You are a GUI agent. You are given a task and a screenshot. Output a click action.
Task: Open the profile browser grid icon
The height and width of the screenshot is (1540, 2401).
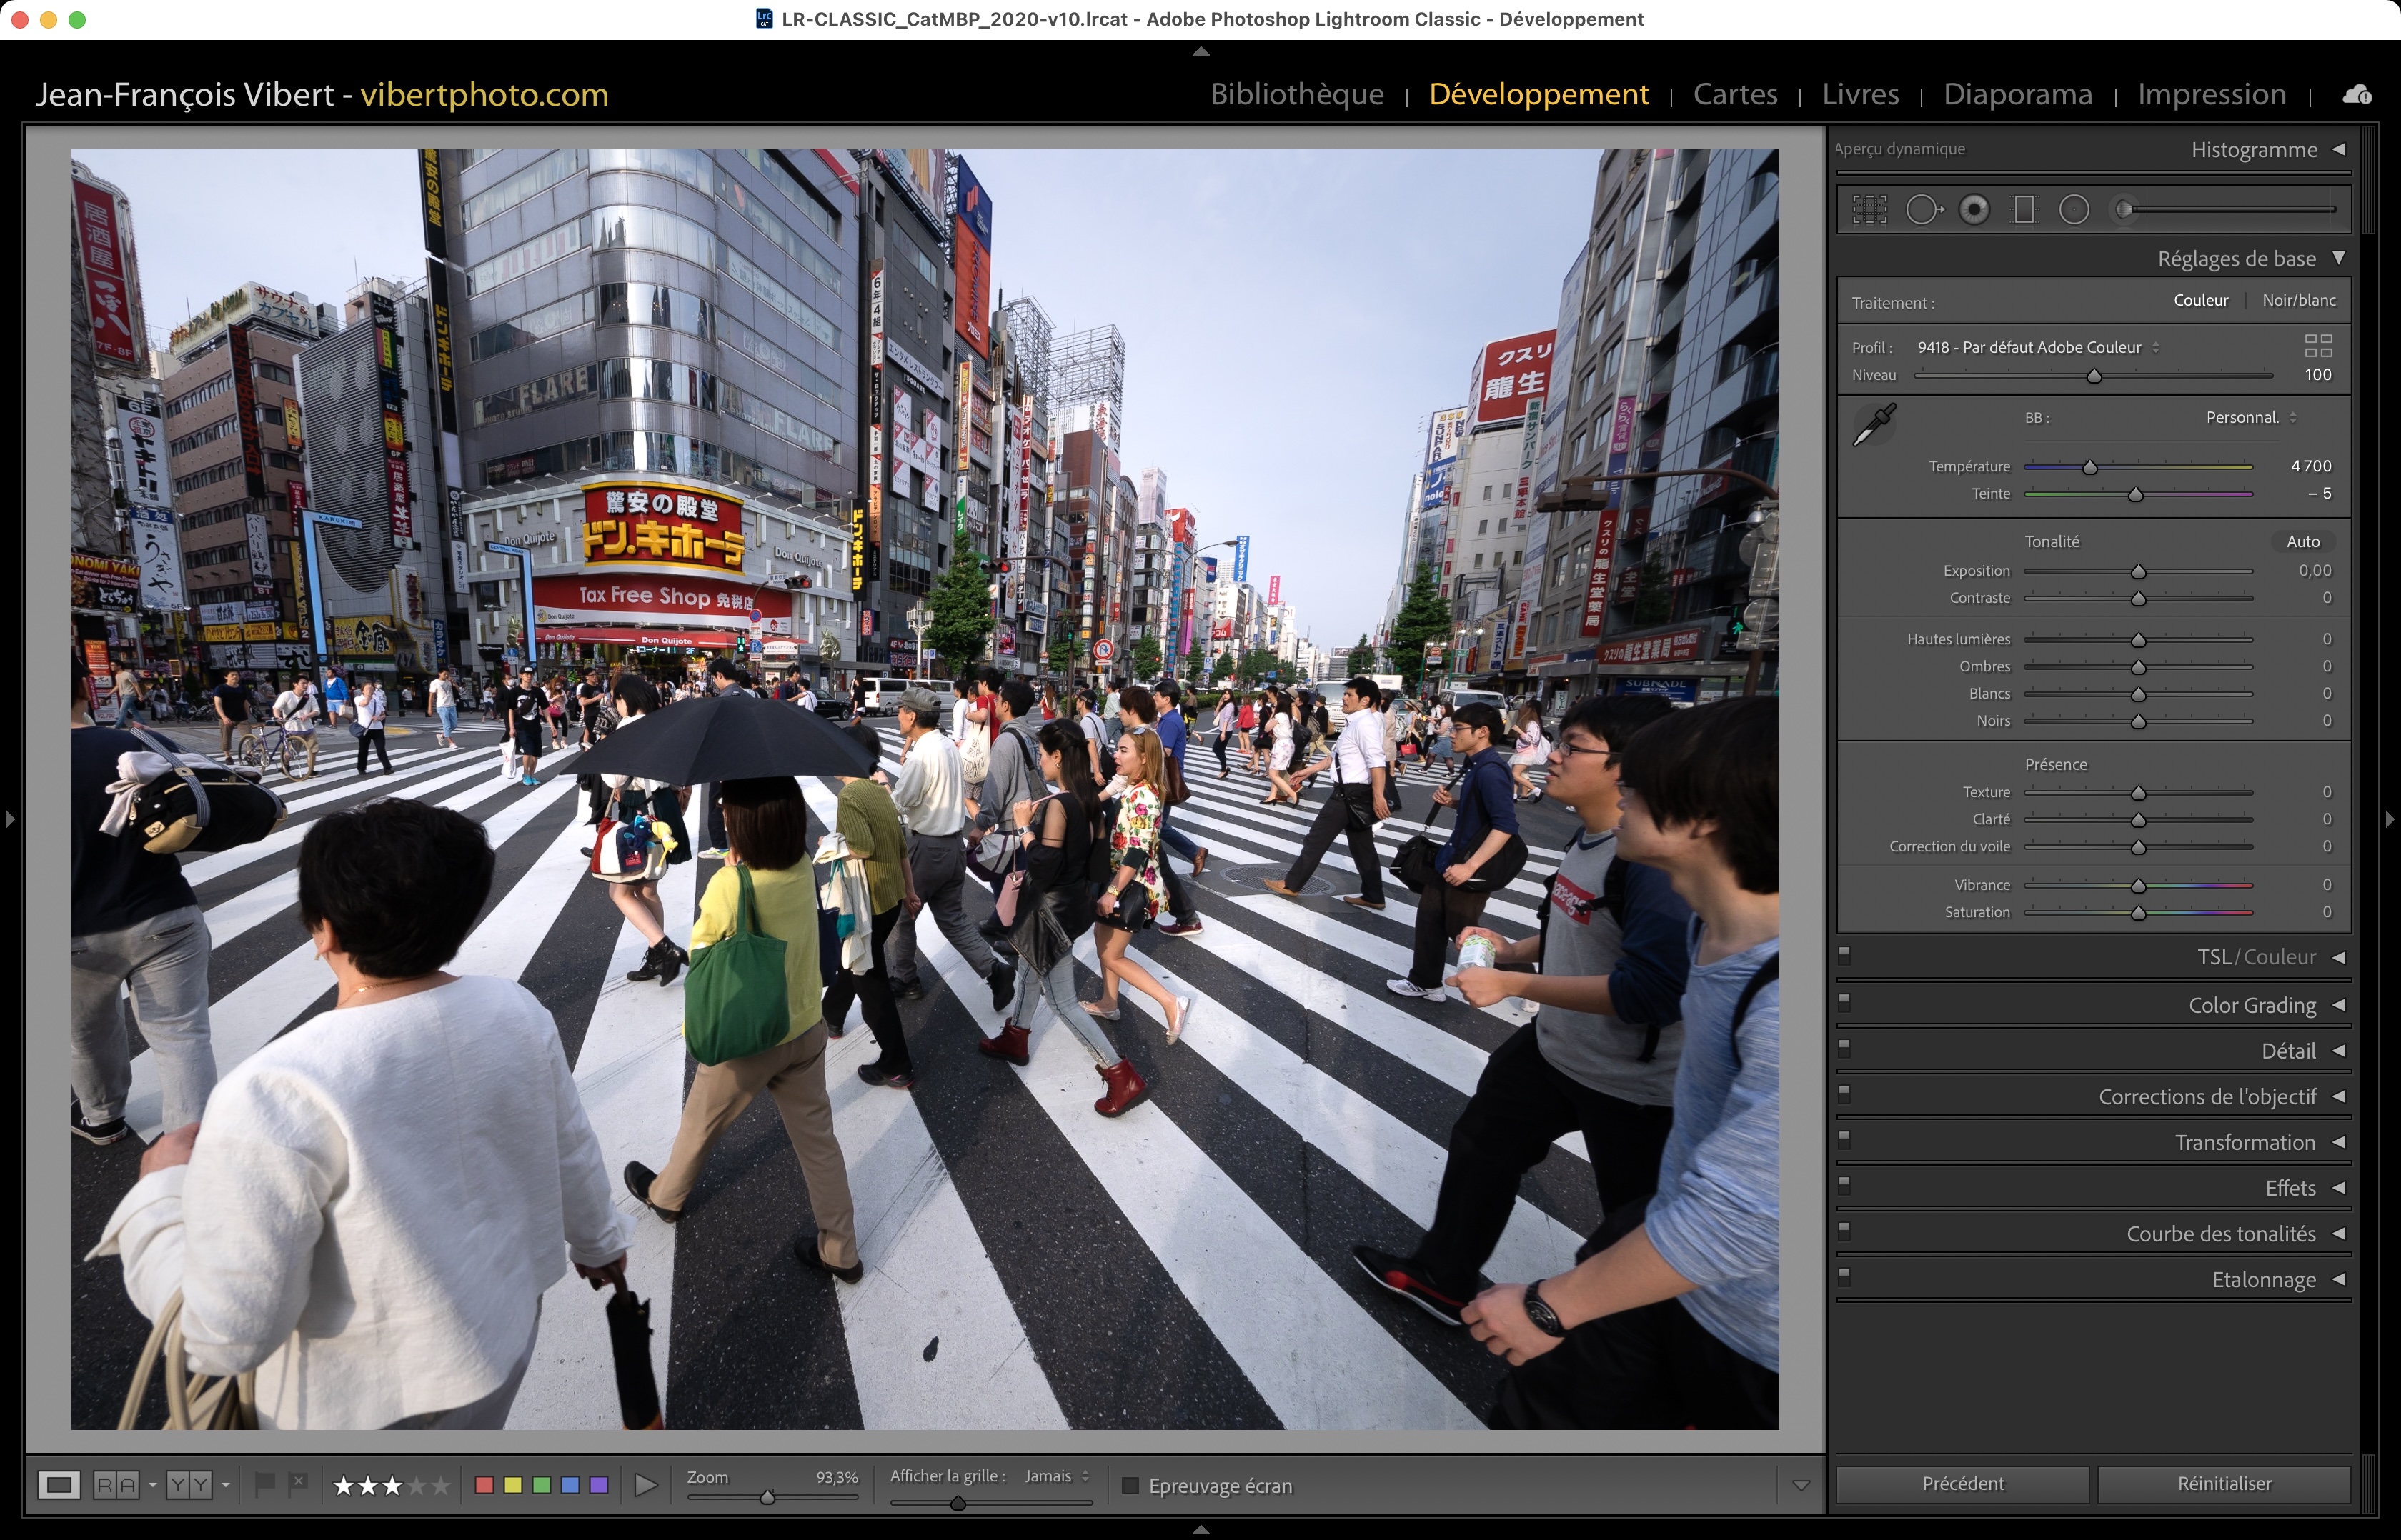[2318, 346]
